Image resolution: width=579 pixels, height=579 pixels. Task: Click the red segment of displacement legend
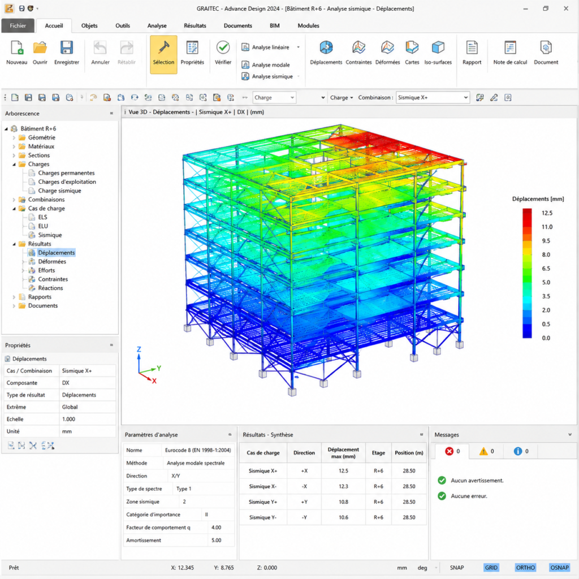[x=527, y=218]
